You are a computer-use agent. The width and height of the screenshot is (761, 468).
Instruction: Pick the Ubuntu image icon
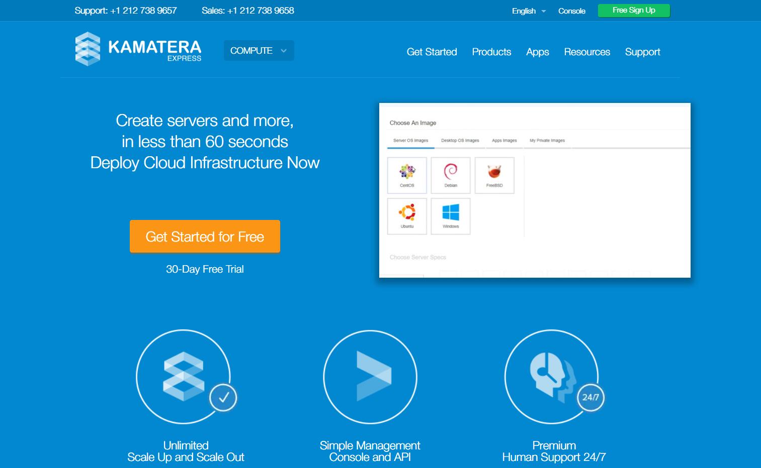coord(407,216)
